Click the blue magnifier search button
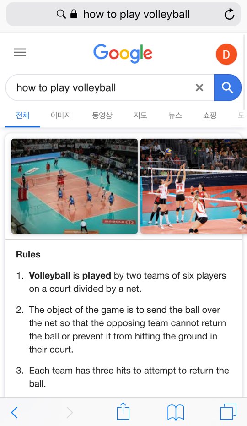This screenshot has width=247, height=426. coord(227,87)
